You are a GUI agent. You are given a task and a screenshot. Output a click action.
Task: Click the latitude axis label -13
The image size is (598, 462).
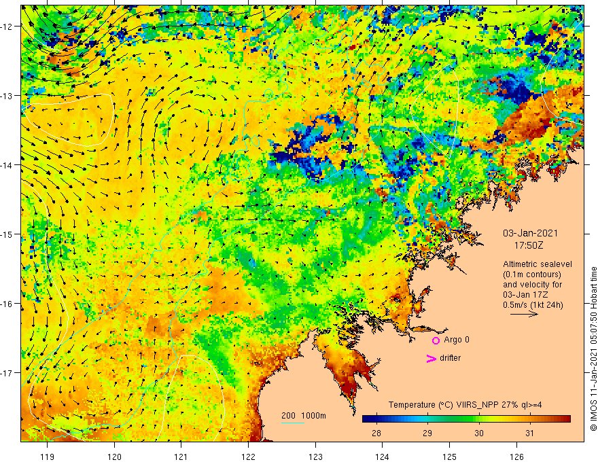click(x=7, y=96)
